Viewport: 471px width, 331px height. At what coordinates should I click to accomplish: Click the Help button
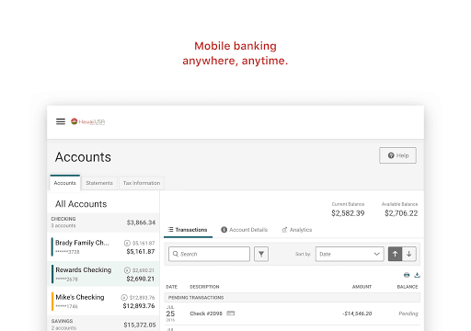(x=397, y=155)
